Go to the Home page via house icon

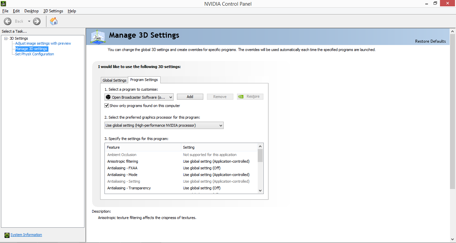[x=54, y=21]
